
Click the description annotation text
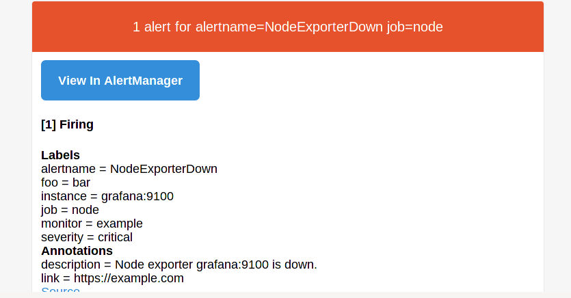pos(179,265)
